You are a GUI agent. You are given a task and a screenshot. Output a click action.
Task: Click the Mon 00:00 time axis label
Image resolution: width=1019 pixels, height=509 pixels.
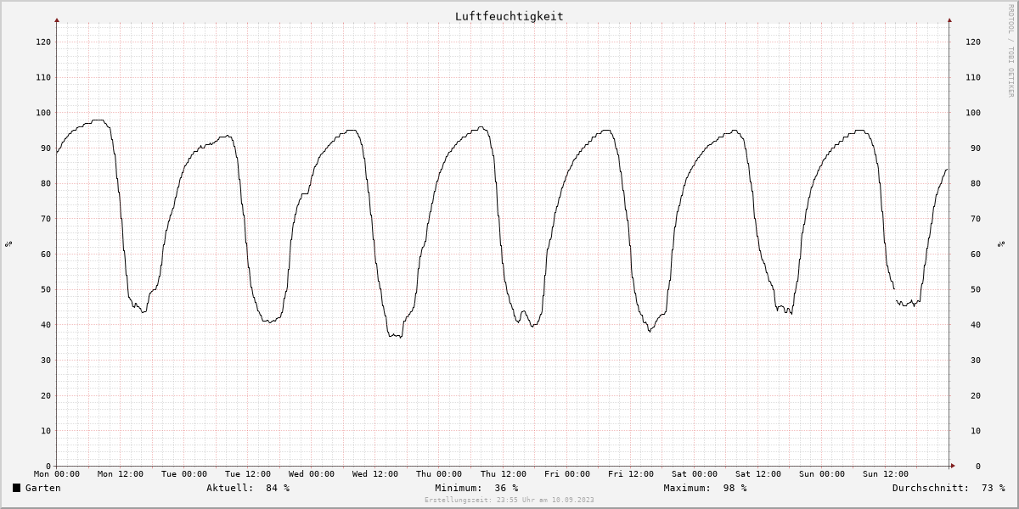coord(57,474)
